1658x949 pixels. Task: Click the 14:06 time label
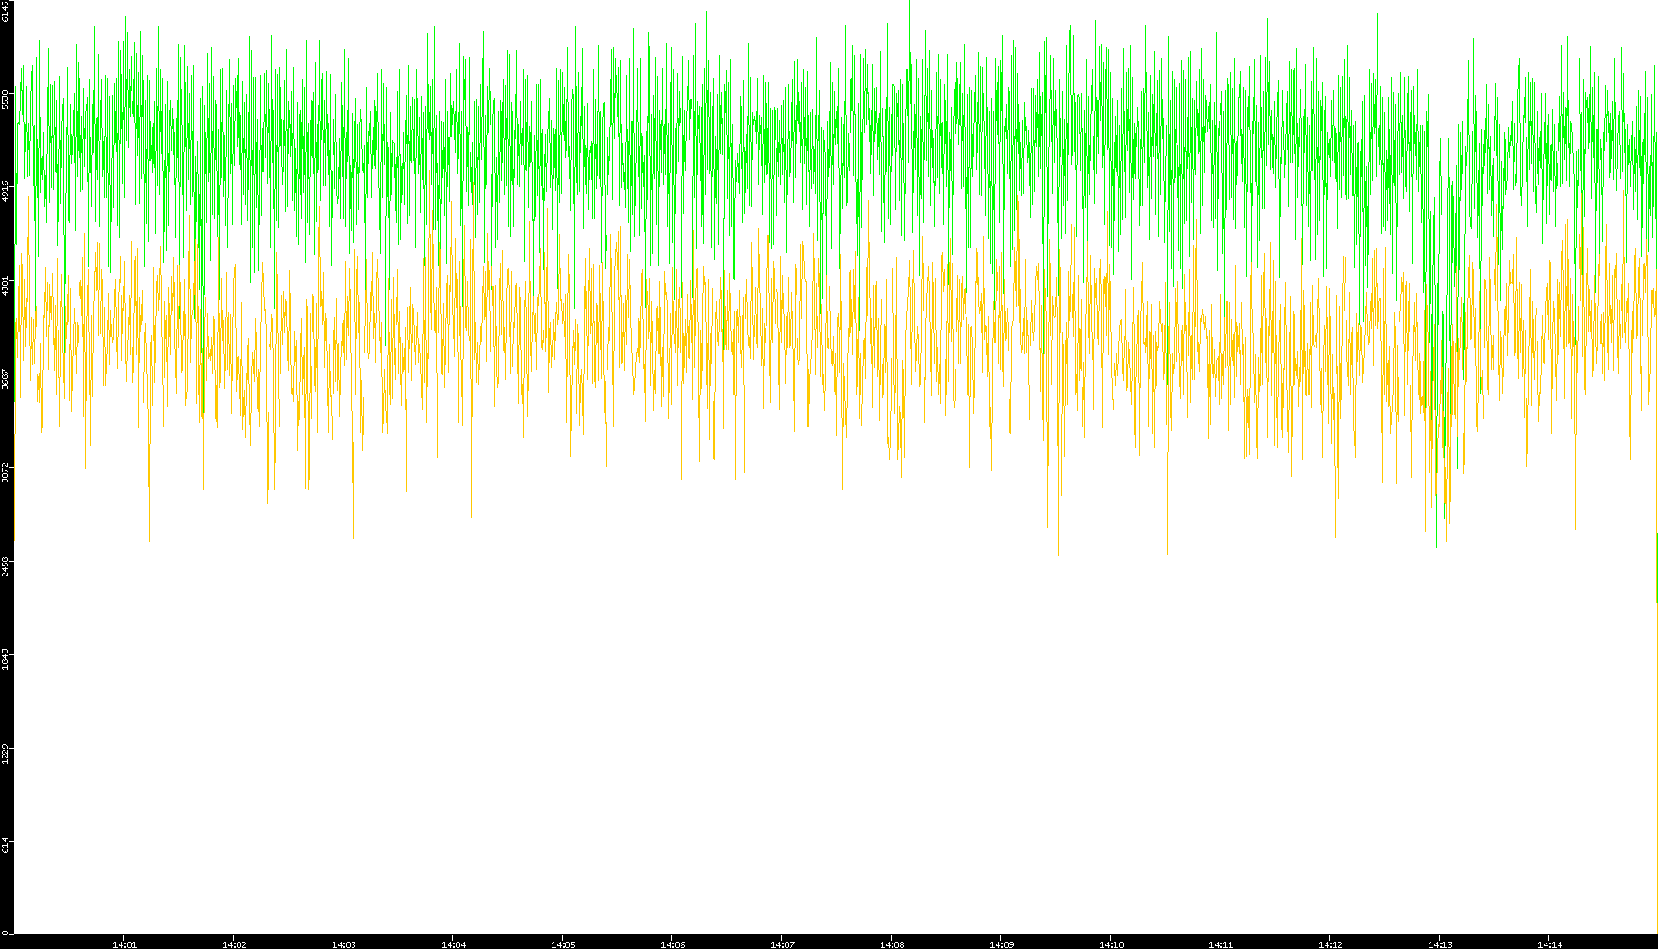click(x=673, y=944)
